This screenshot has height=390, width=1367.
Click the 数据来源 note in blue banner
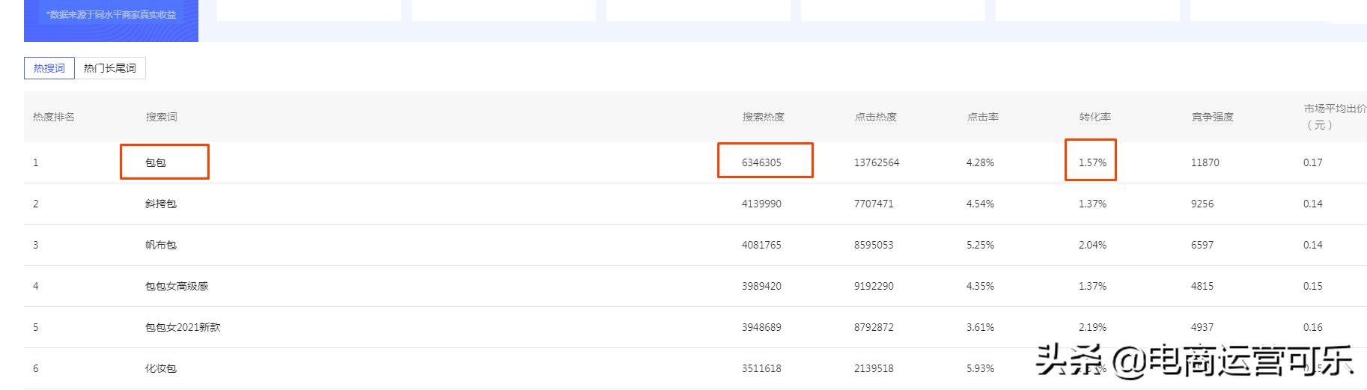coord(111,14)
